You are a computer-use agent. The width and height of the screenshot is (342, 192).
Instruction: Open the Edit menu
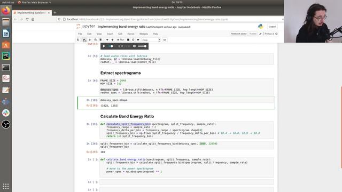89,34
